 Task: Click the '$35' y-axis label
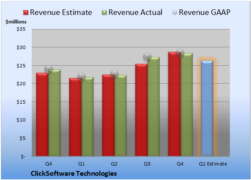pos(21,29)
